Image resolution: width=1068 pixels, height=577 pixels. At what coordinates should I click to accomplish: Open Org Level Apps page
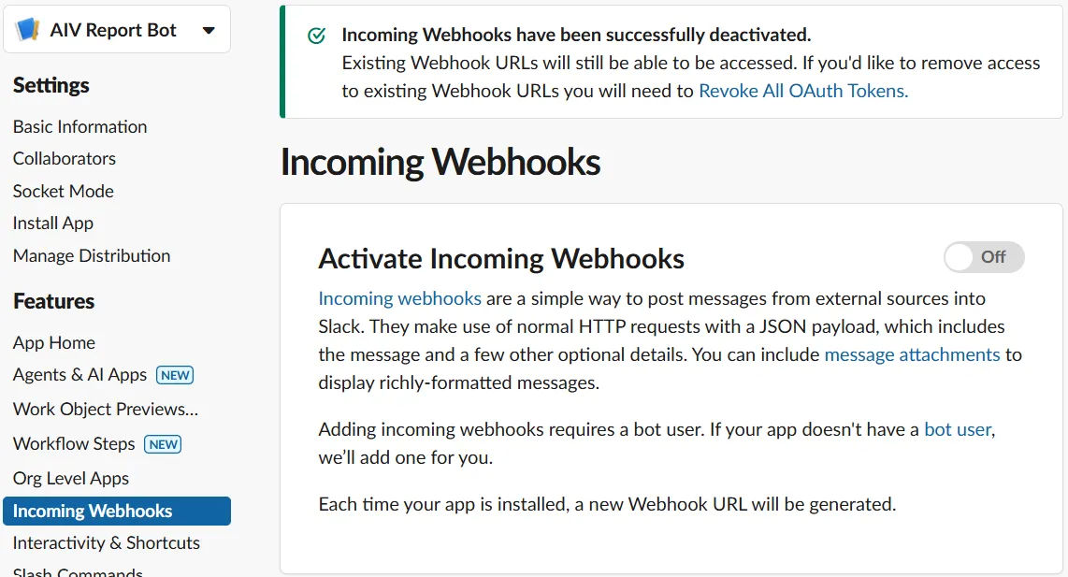pyautogui.click(x=71, y=478)
